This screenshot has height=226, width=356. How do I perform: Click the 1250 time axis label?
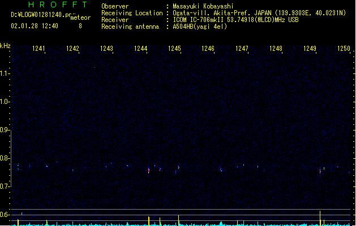344,49
